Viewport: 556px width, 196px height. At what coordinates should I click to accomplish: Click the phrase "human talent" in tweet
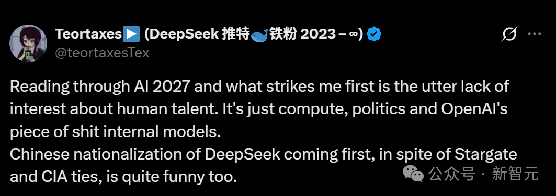pyautogui.click(x=135, y=110)
